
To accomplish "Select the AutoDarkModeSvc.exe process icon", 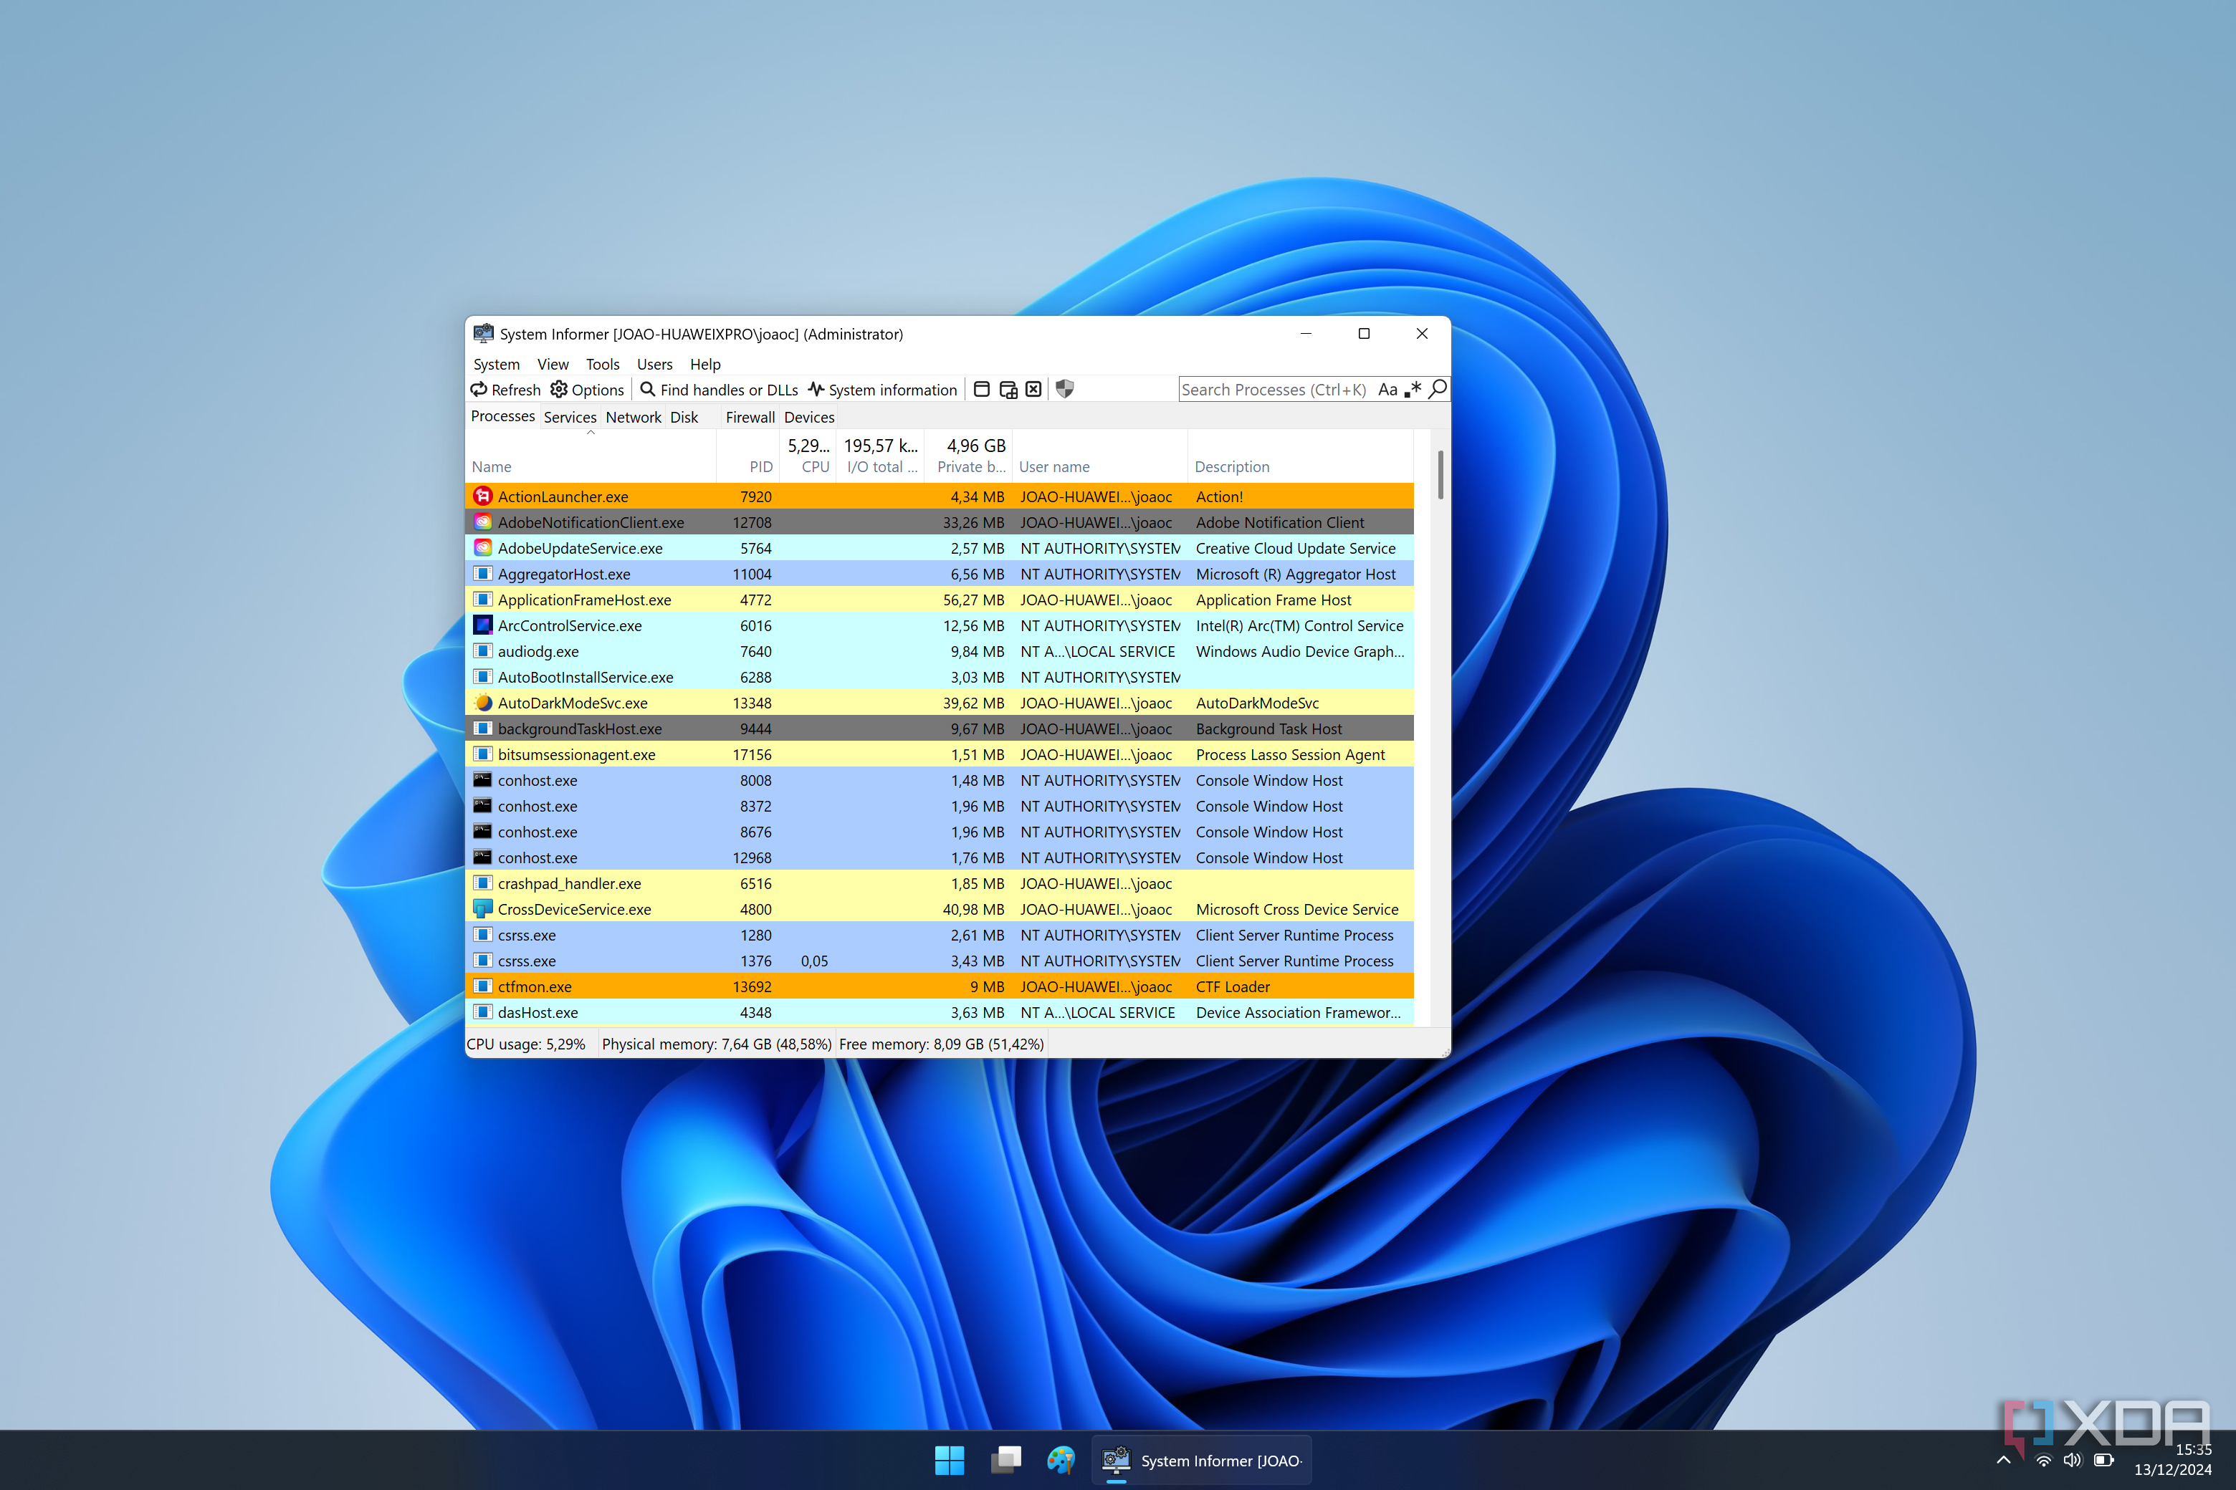I will point(483,703).
